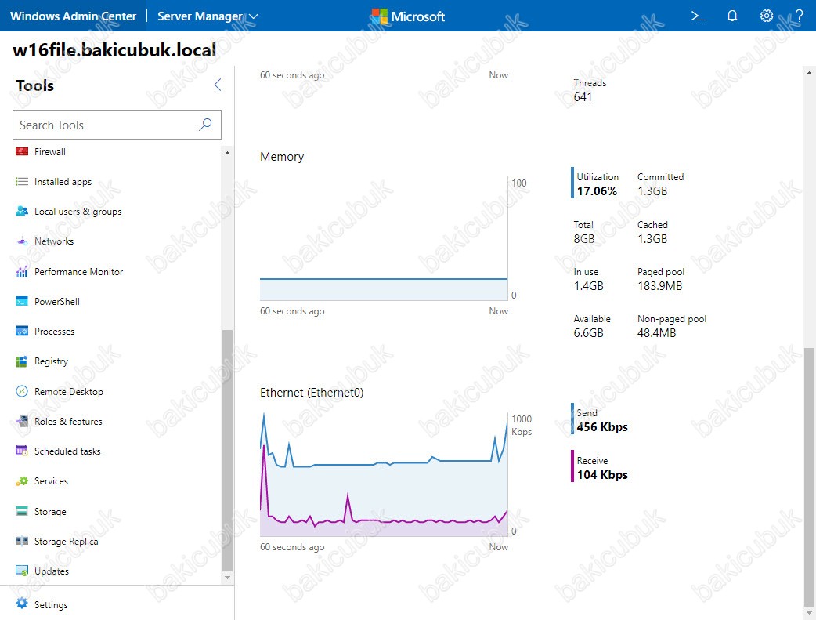Click the tools list scroll up arrow
816x620 pixels.
[227, 153]
